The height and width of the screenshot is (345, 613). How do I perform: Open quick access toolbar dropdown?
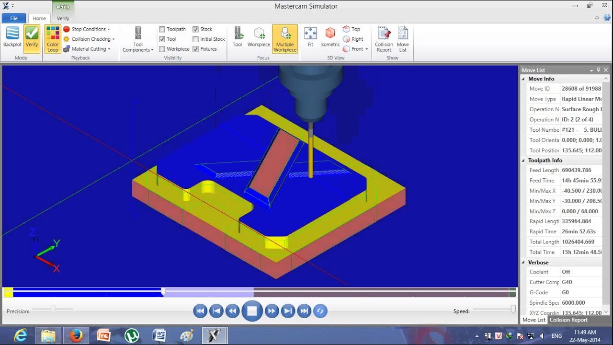click(12, 6)
